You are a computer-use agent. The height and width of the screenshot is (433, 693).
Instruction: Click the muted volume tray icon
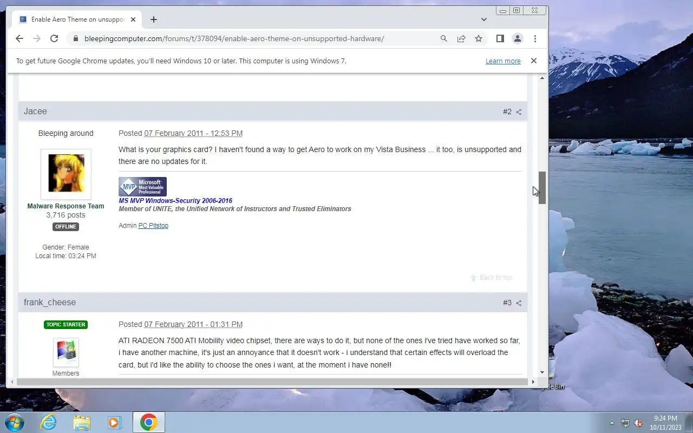pos(639,423)
